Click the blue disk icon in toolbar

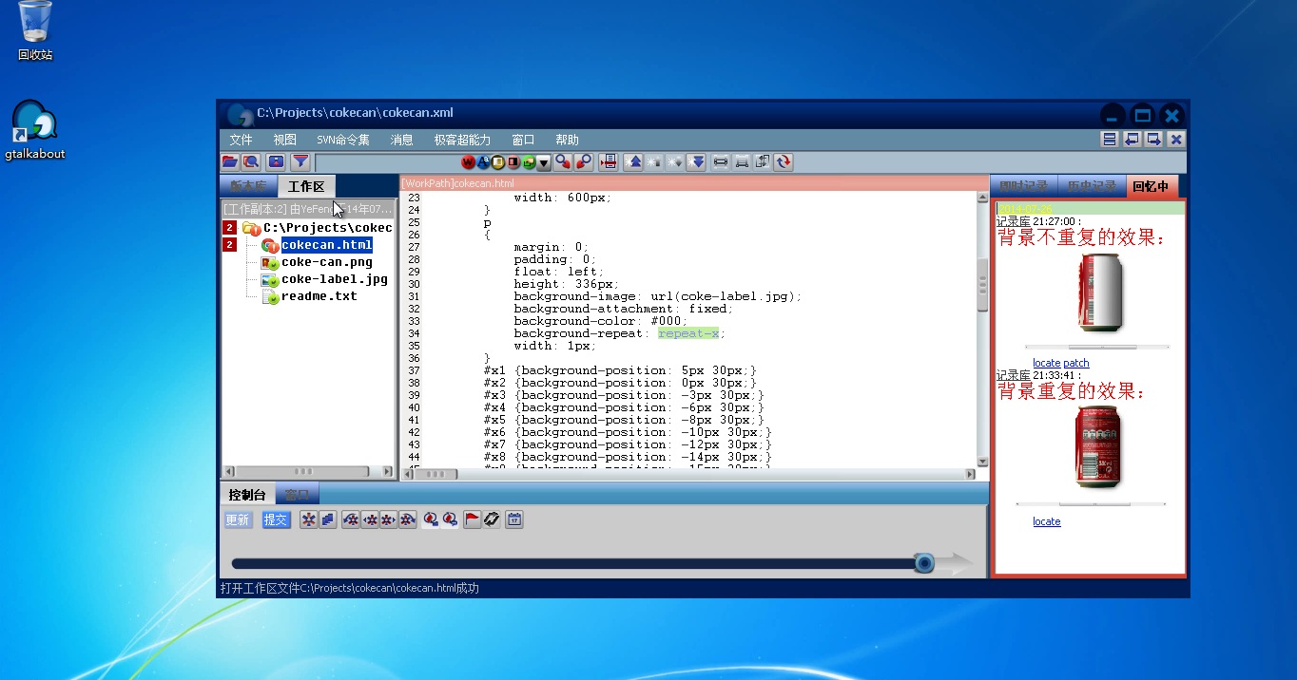[x=276, y=162]
